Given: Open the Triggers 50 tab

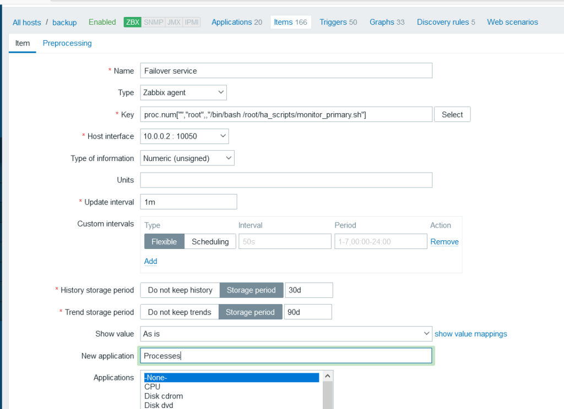Looking at the screenshot, I should coord(338,22).
